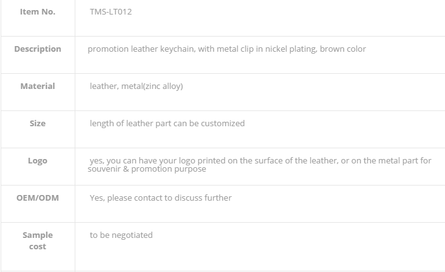This screenshot has width=445, height=272.
Task: Click the Sample cost row label
Action: (37, 240)
